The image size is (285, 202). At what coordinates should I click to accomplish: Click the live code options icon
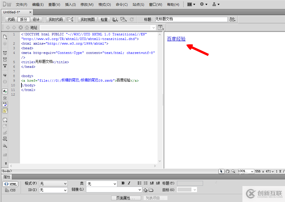click(70, 19)
